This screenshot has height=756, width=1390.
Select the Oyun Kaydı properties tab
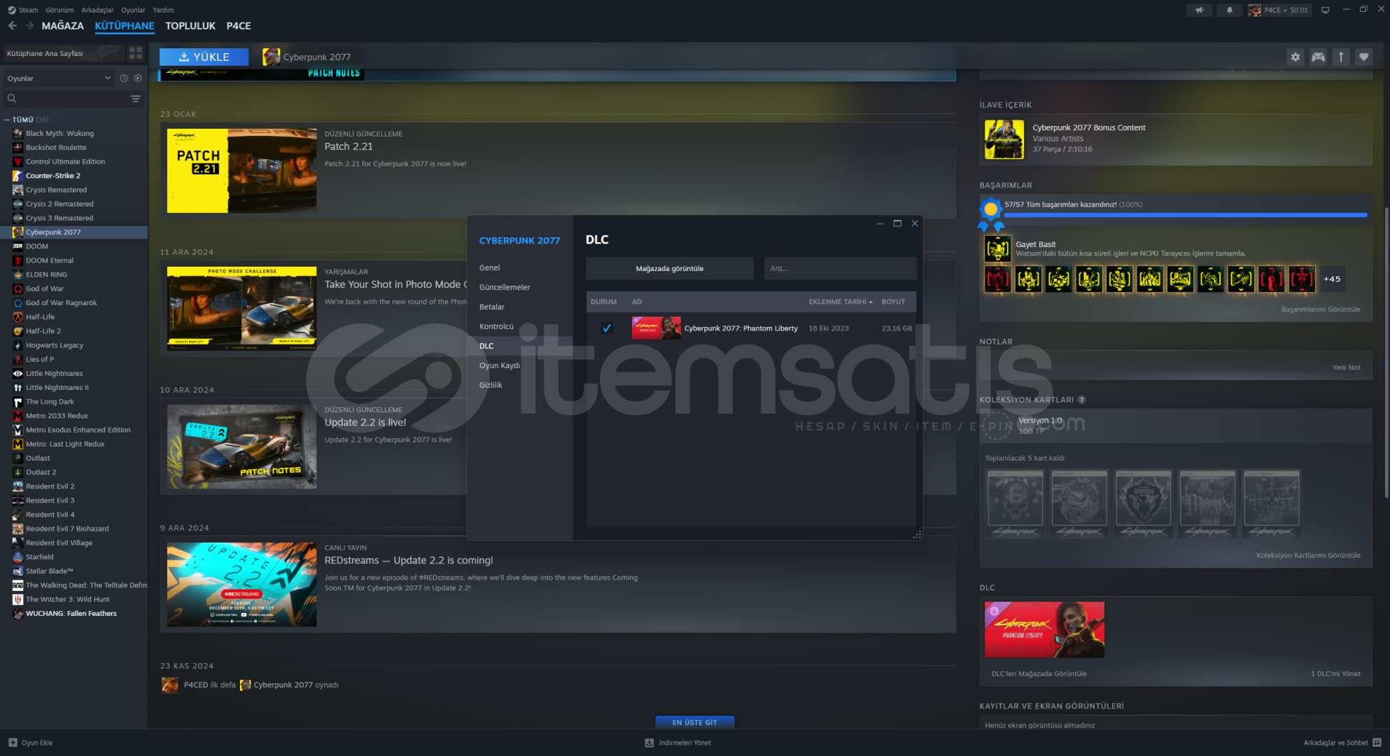[499, 365]
